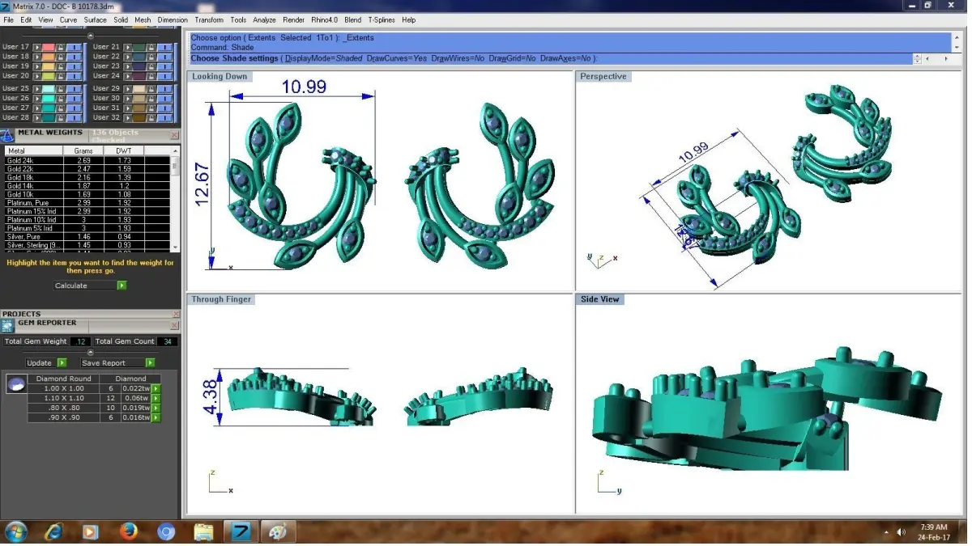Expand the User 17 layer arrow
Image resolution: width=972 pixels, height=546 pixels.
point(37,47)
